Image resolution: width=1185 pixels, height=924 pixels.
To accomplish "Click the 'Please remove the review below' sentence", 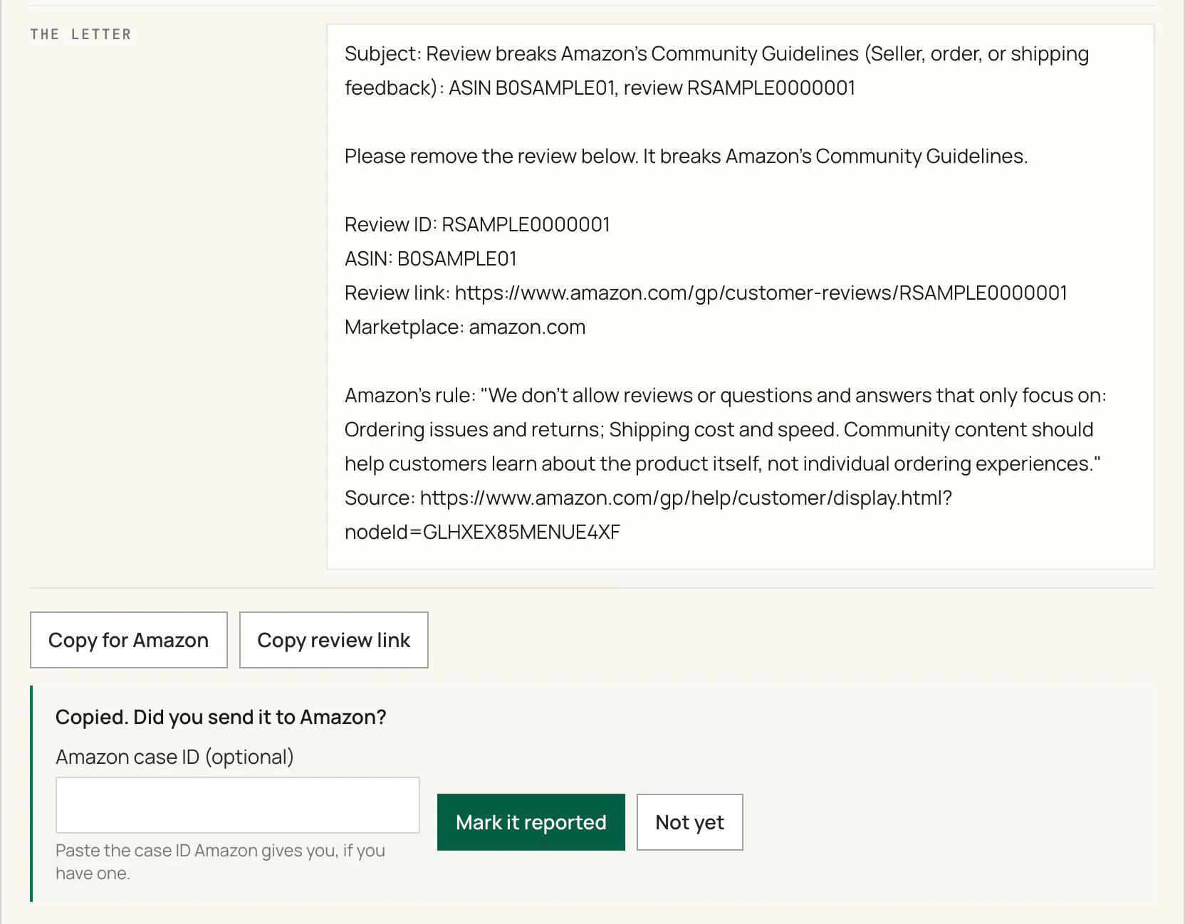I will coord(686,156).
